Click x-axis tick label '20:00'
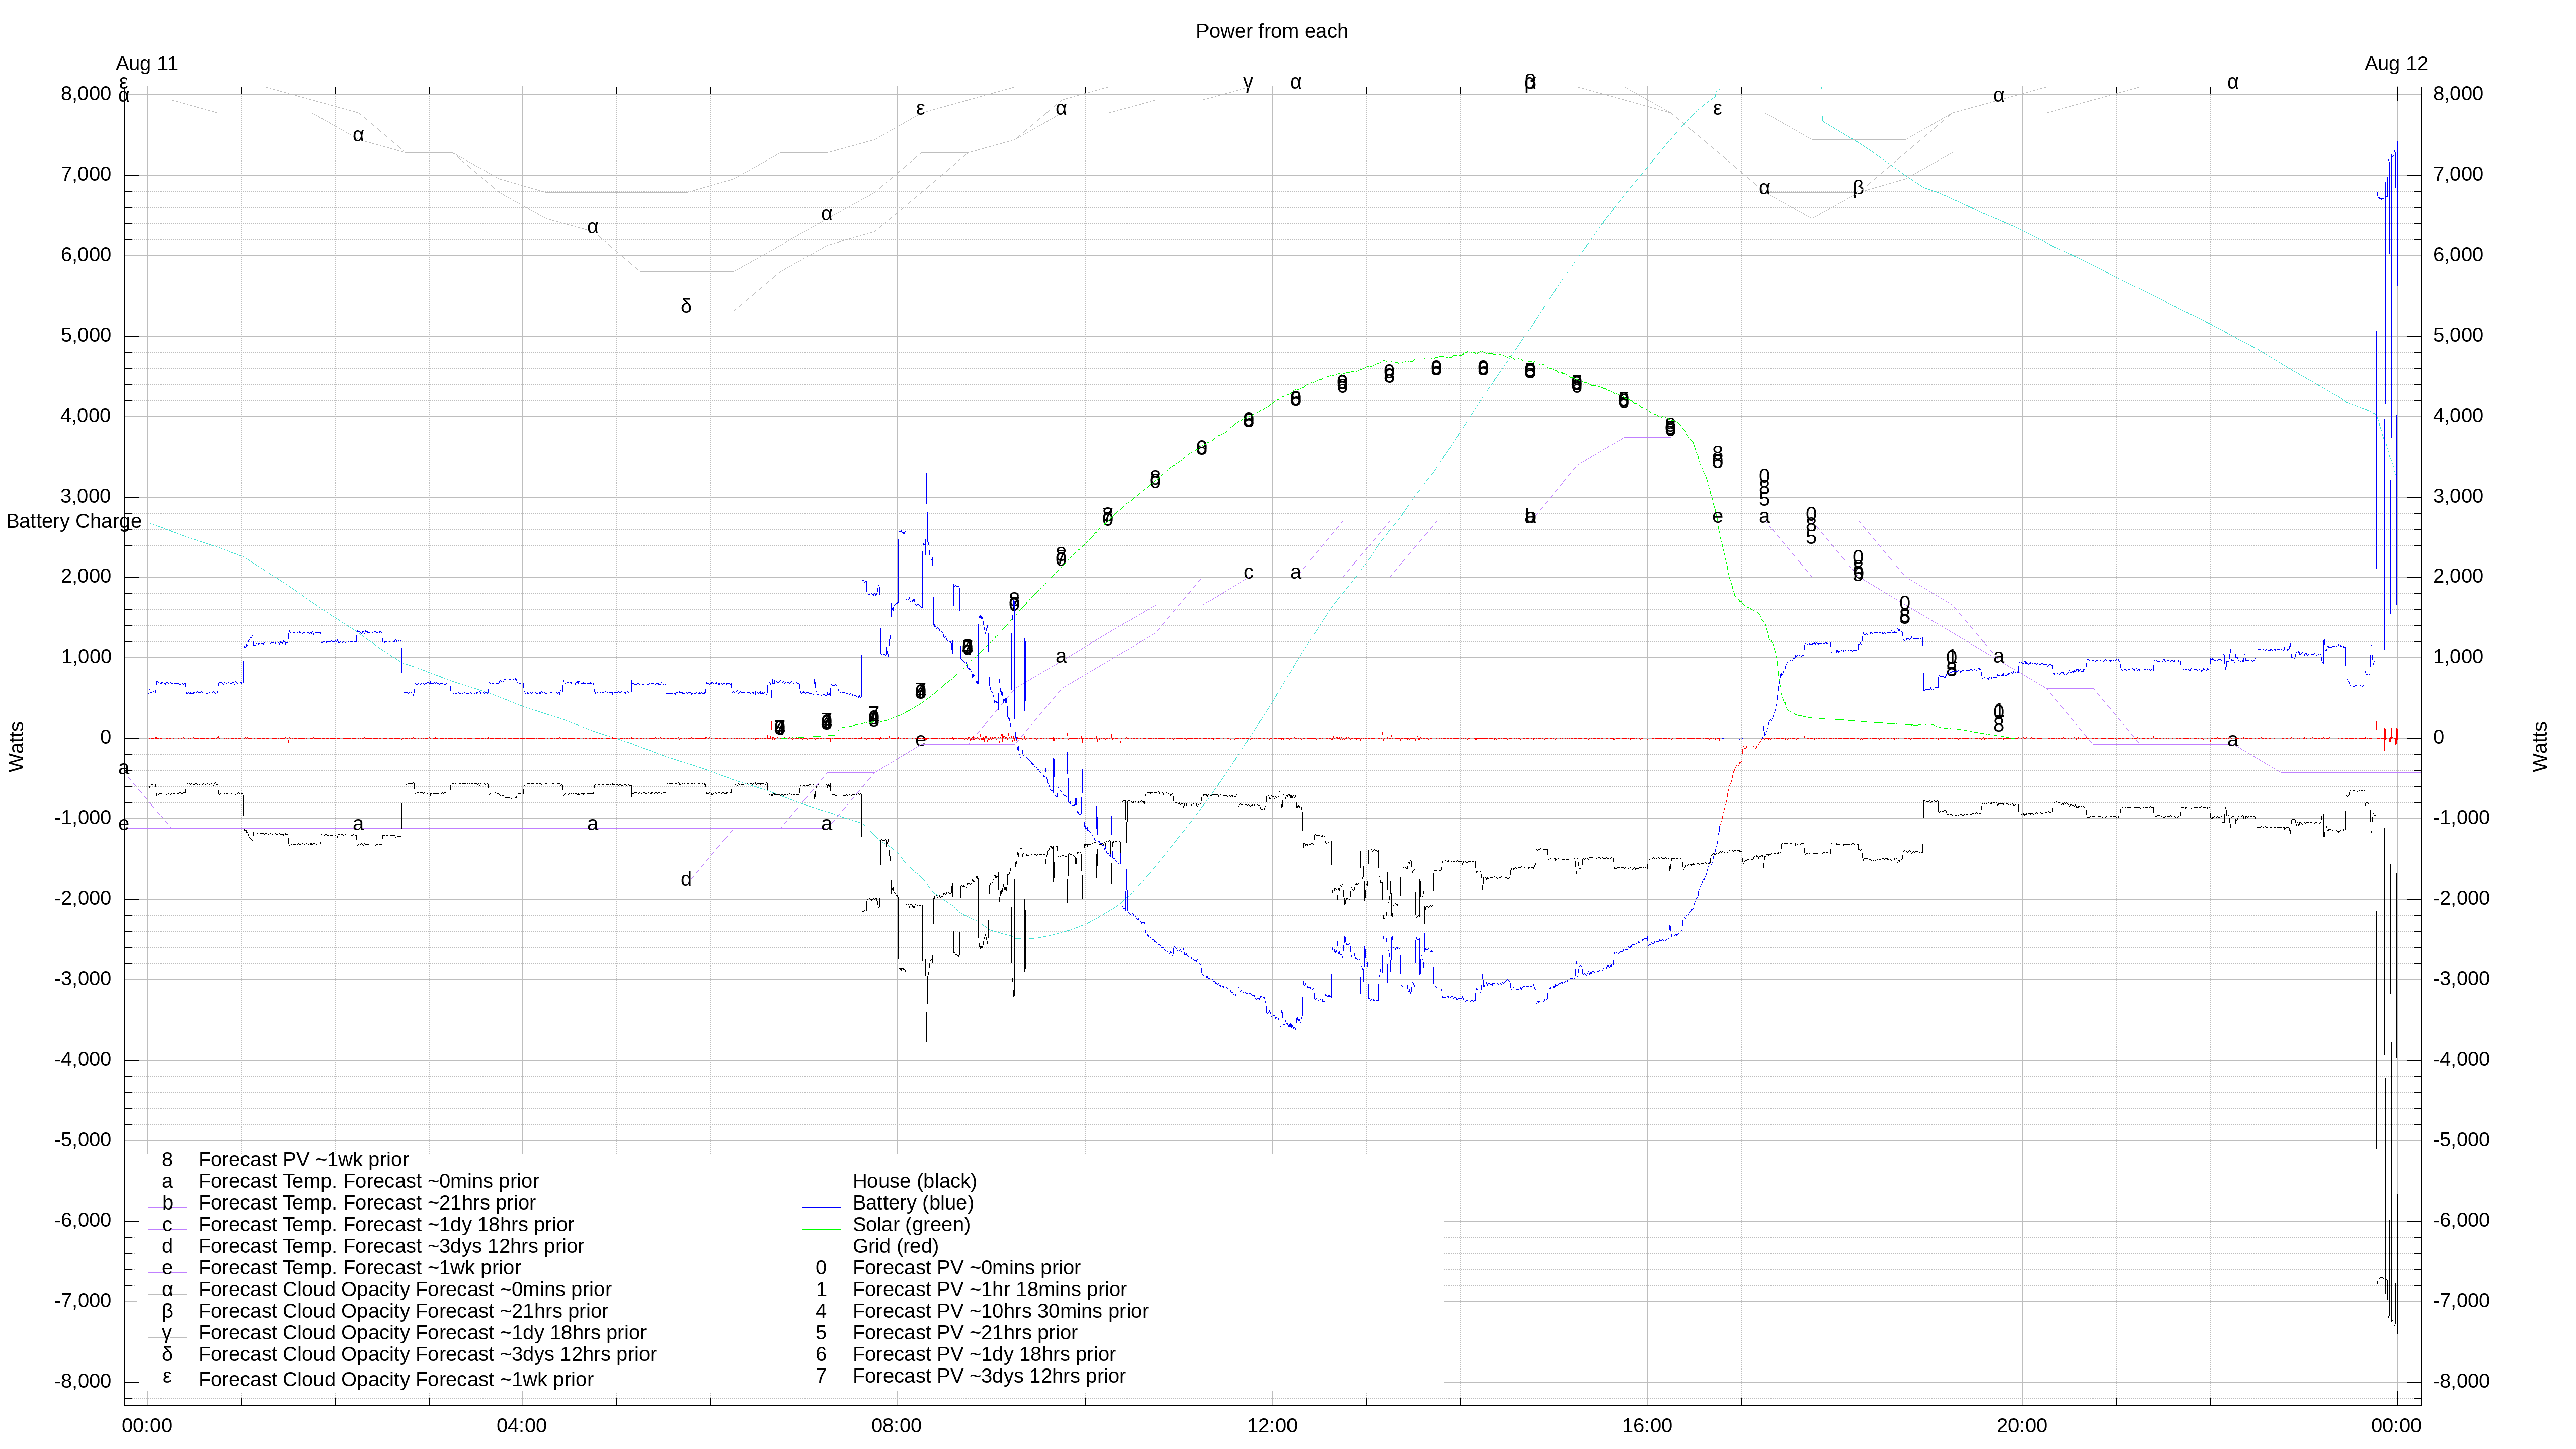 click(x=2021, y=1426)
